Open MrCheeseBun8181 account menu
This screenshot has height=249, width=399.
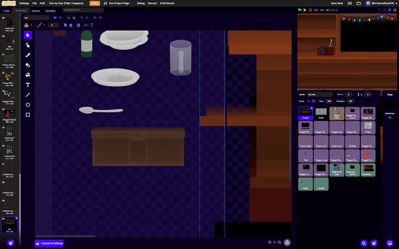(382, 3)
